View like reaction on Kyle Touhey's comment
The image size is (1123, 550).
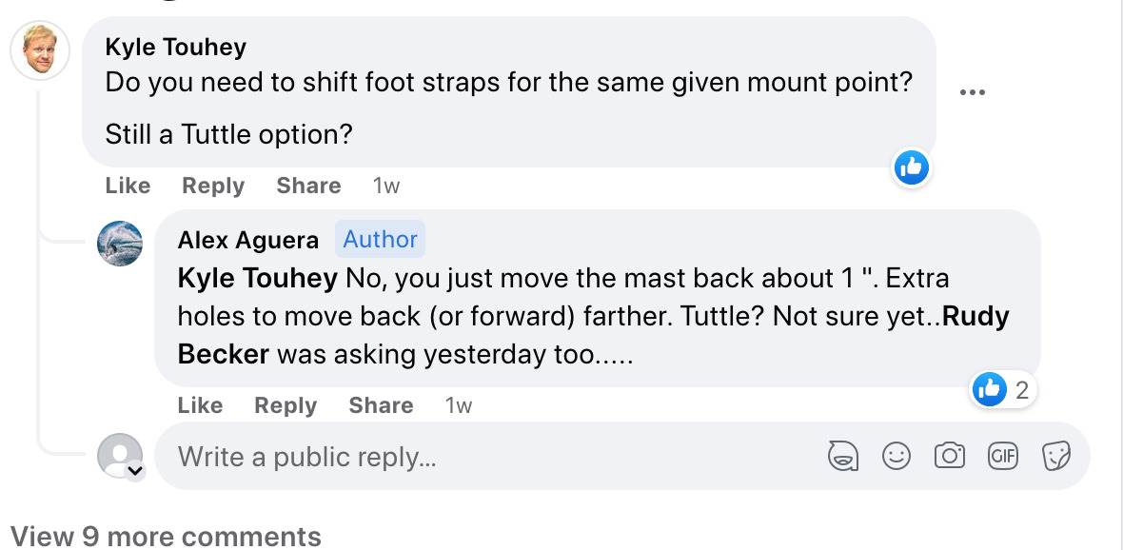[x=911, y=168]
